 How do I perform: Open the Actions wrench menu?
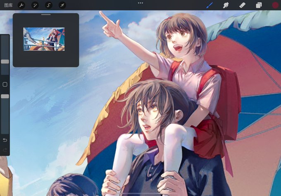coord(21,5)
